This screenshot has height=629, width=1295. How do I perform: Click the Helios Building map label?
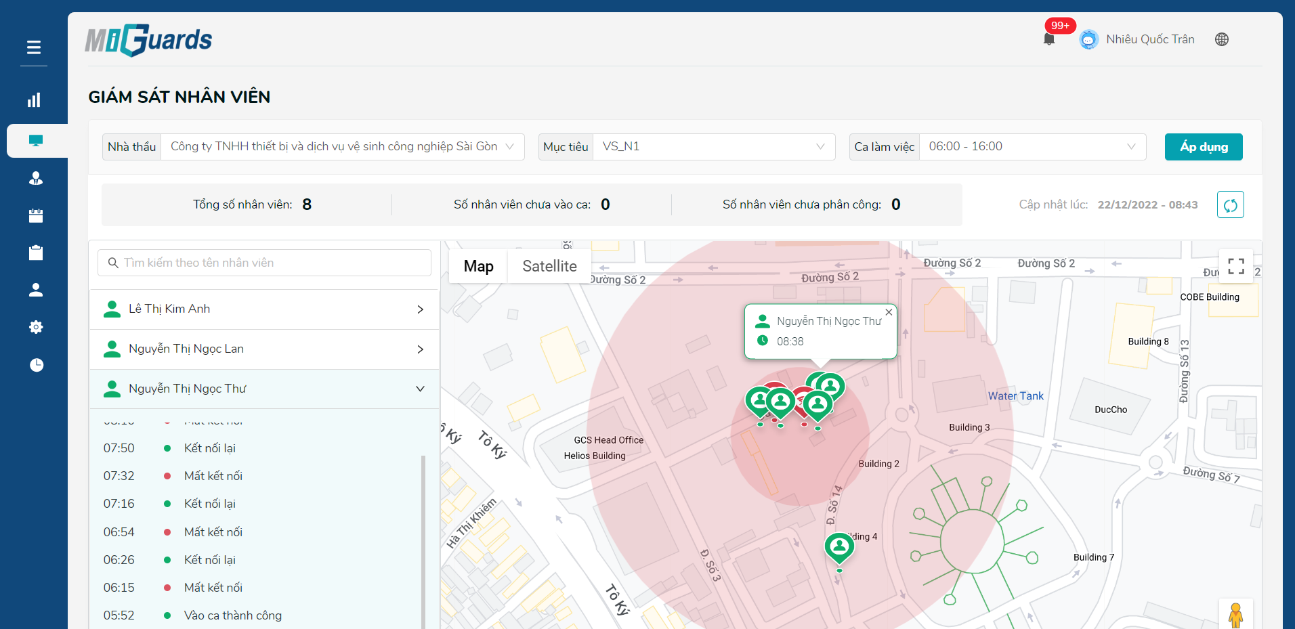pyautogui.click(x=595, y=456)
